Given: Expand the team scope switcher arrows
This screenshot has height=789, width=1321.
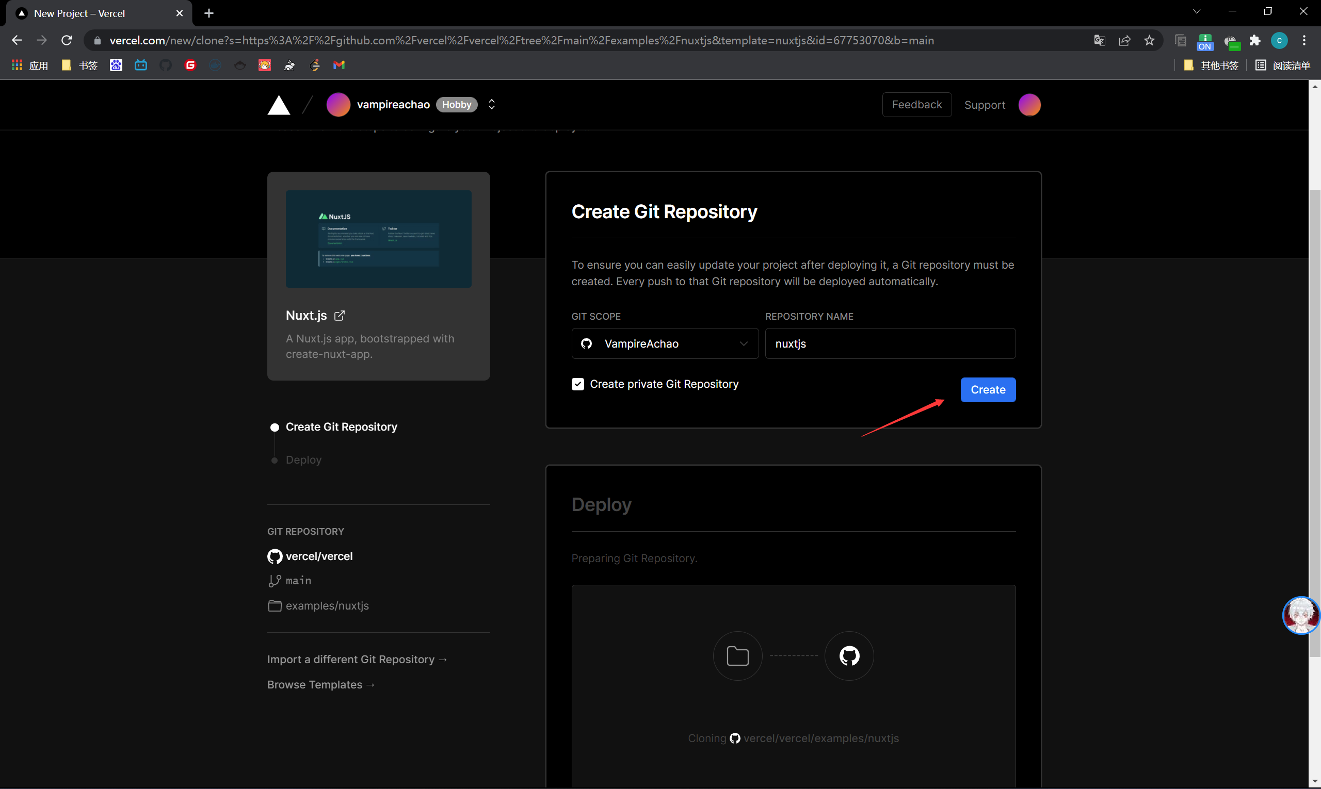Looking at the screenshot, I should point(492,105).
